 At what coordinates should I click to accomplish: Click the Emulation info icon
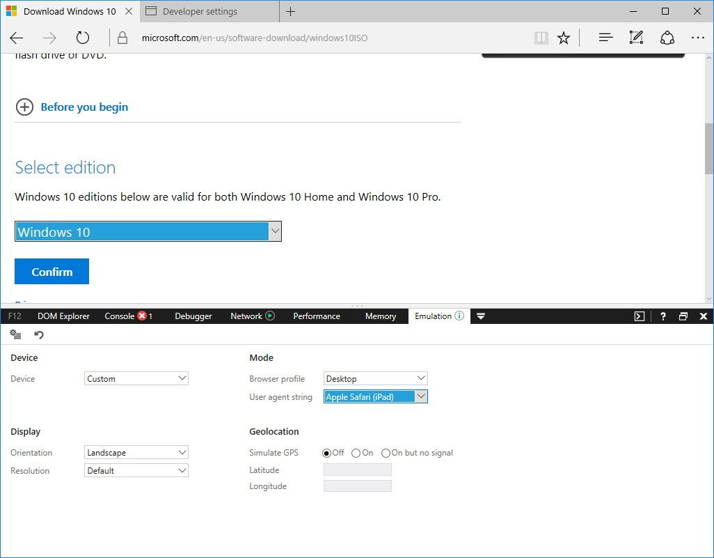[459, 316]
